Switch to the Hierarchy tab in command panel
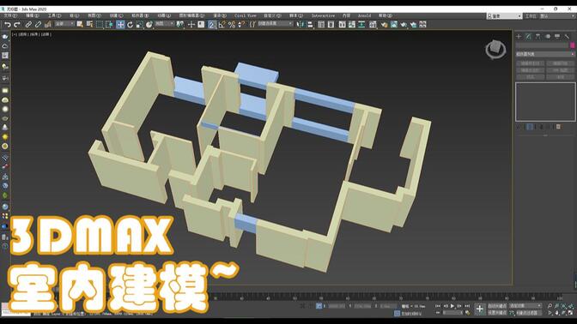Image resolution: width=577 pixels, height=324 pixels. (538, 36)
